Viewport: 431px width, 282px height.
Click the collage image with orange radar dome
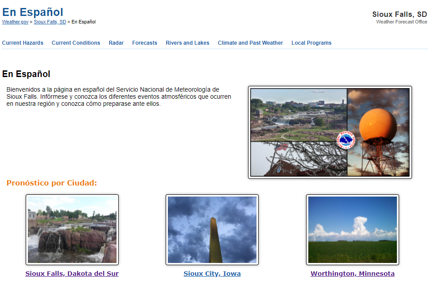[x=330, y=132]
